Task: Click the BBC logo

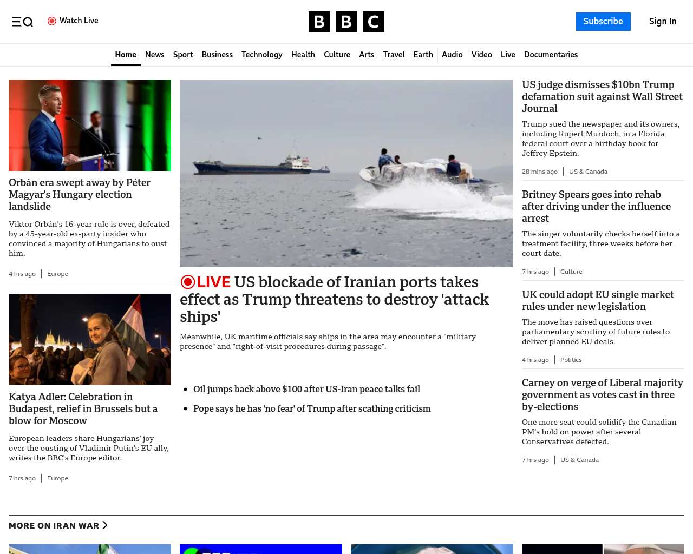Action: pos(346,22)
